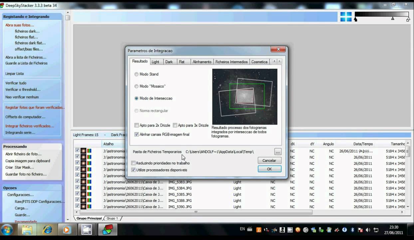Viewport: 414px width, 240px height.
Task: Click the gray midpoint gradient handle
Action: [393, 18]
